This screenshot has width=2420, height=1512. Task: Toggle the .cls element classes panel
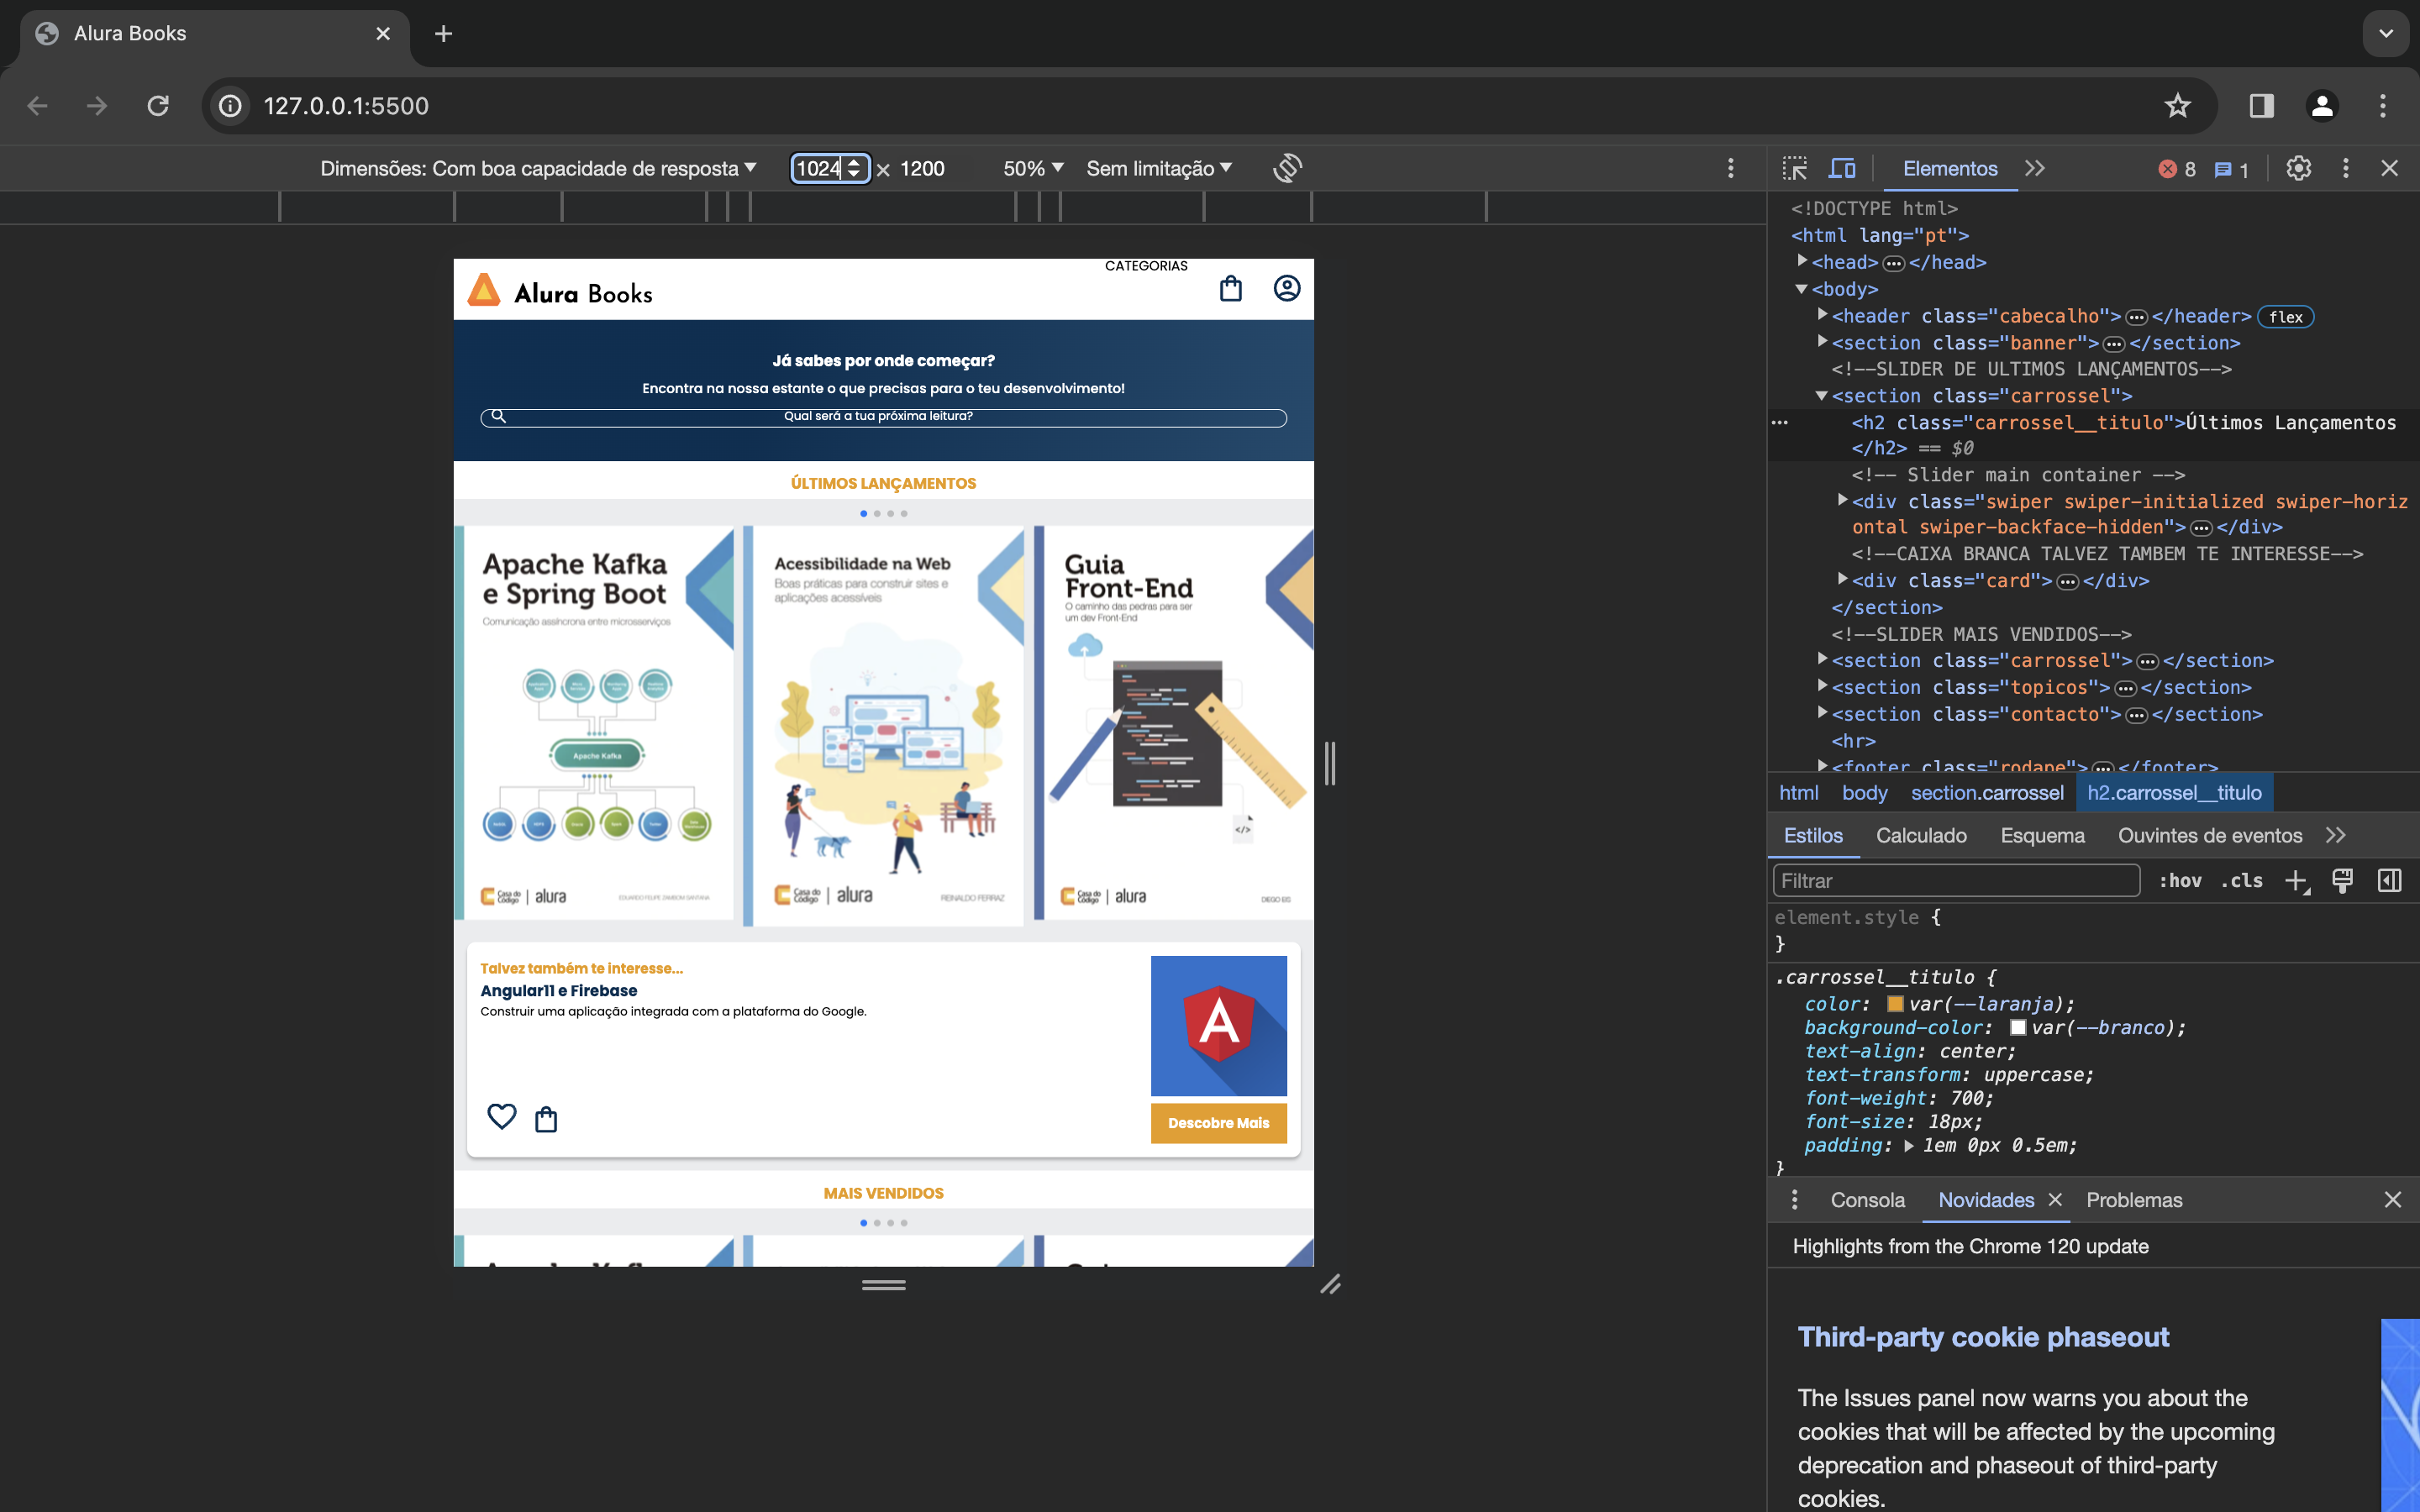[2242, 881]
